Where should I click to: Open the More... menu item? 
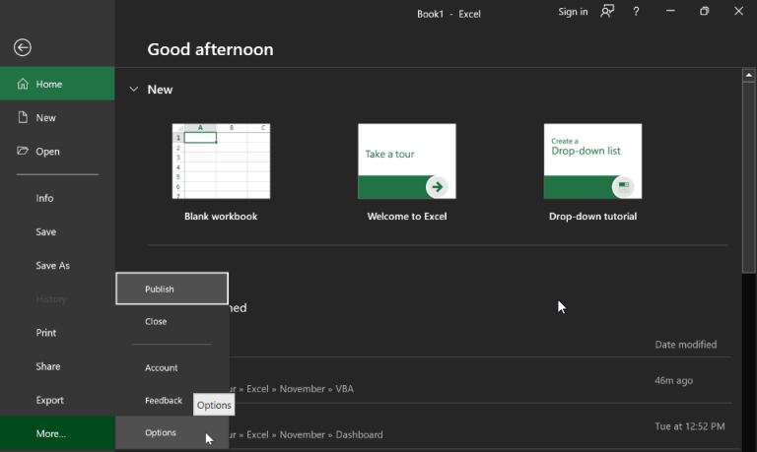51,433
